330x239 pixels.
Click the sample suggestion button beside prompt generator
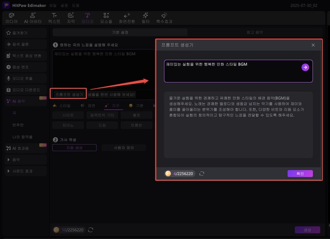pyautogui.click(x=111, y=95)
